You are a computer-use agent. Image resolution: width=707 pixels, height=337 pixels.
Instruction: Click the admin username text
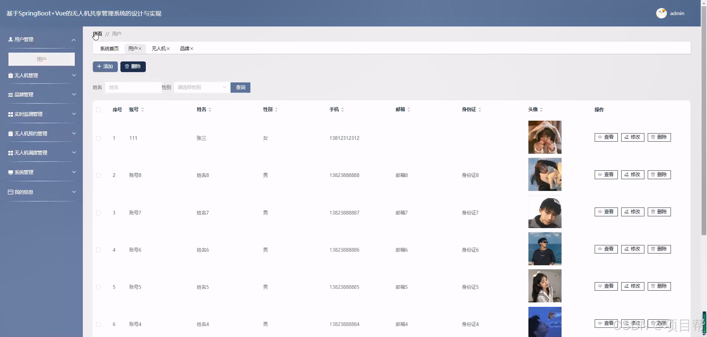677,13
